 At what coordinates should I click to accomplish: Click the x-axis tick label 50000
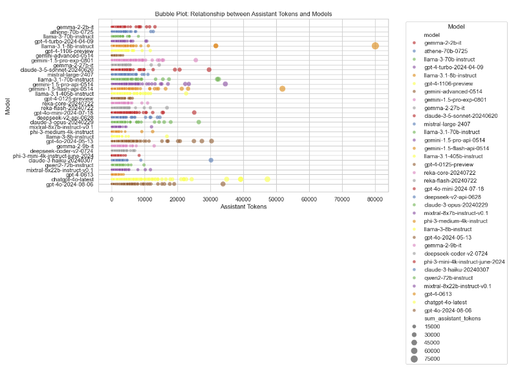tap(276, 199)
